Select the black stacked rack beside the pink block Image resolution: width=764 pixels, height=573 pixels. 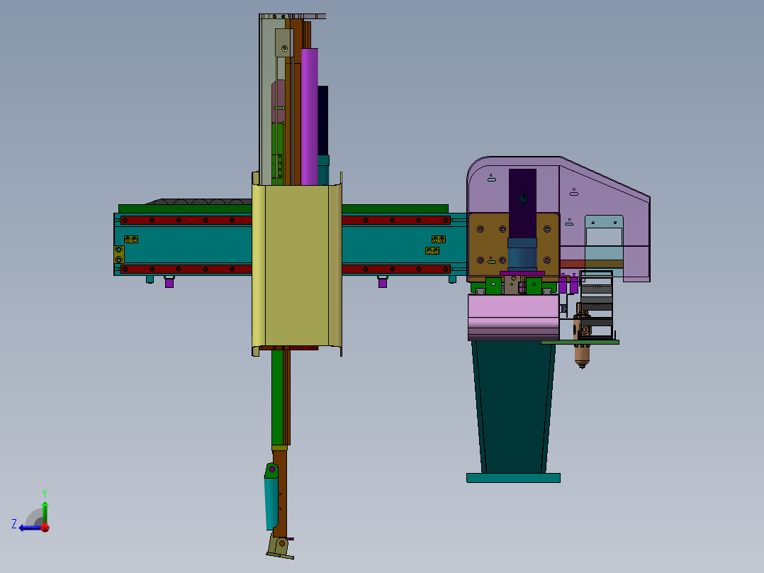[597, 305]
